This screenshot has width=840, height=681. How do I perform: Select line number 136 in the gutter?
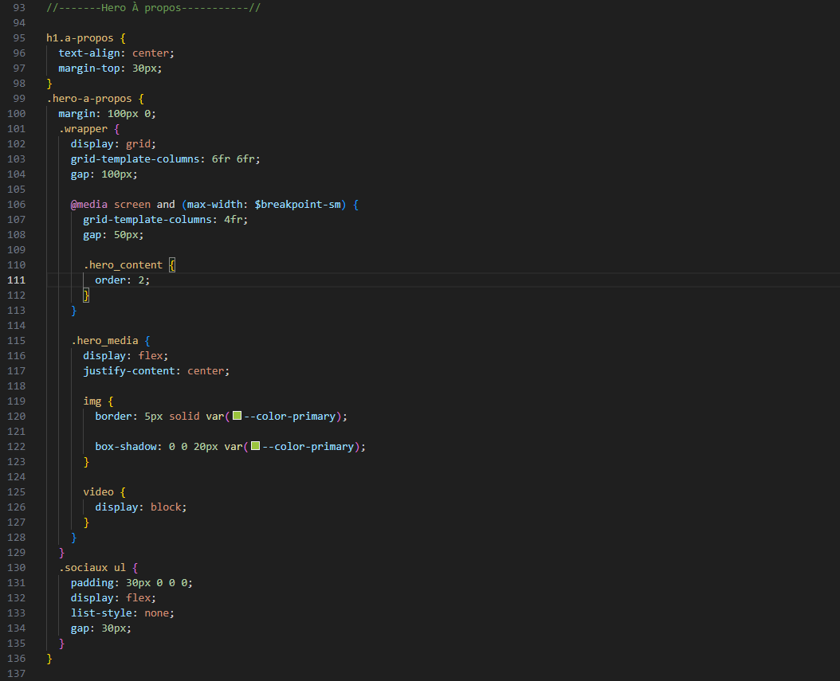17,659
